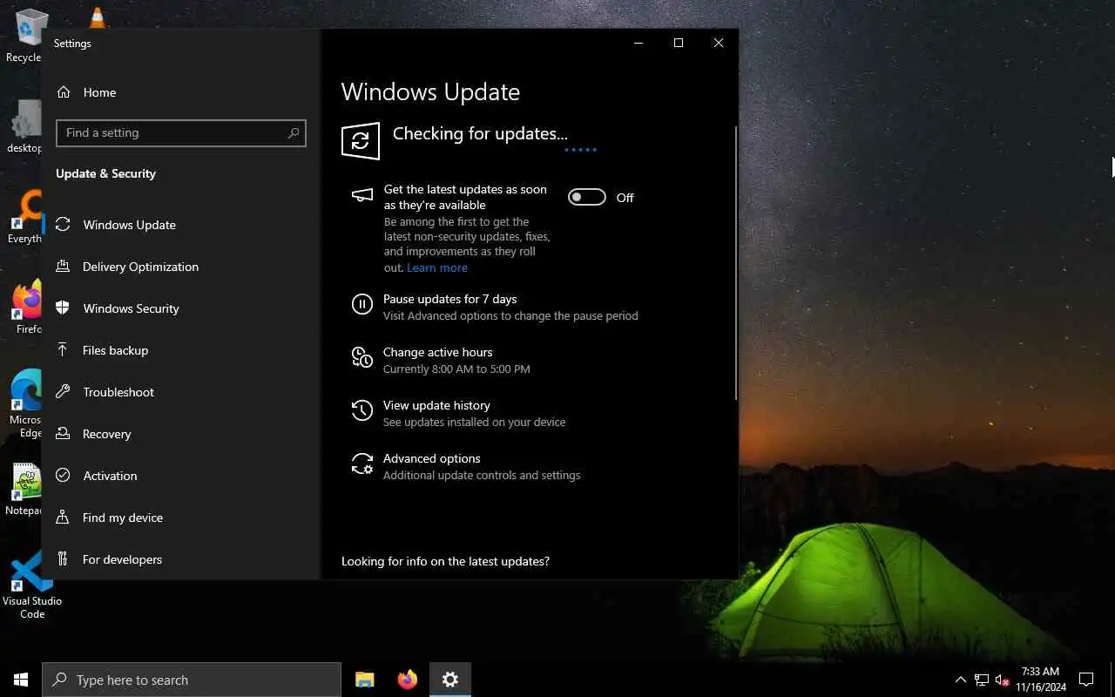Open Advanced options
The image size is (1115, 697).
click(x=432, y=458)
